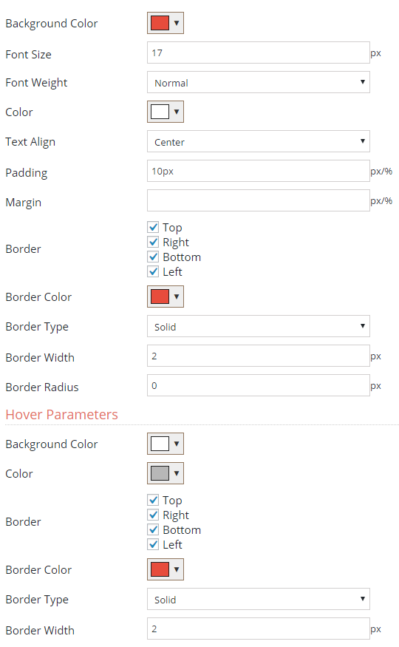The height and width of the screenshot is (647, 399).
Task: Open the first Border Type Solid dropdown
Action: tap(259, 326)
